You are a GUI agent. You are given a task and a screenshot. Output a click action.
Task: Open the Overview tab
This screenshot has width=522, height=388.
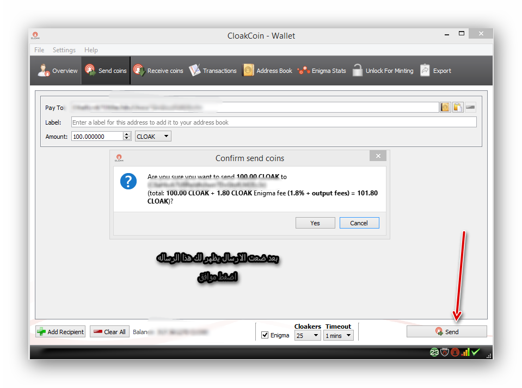pos(58,71)
